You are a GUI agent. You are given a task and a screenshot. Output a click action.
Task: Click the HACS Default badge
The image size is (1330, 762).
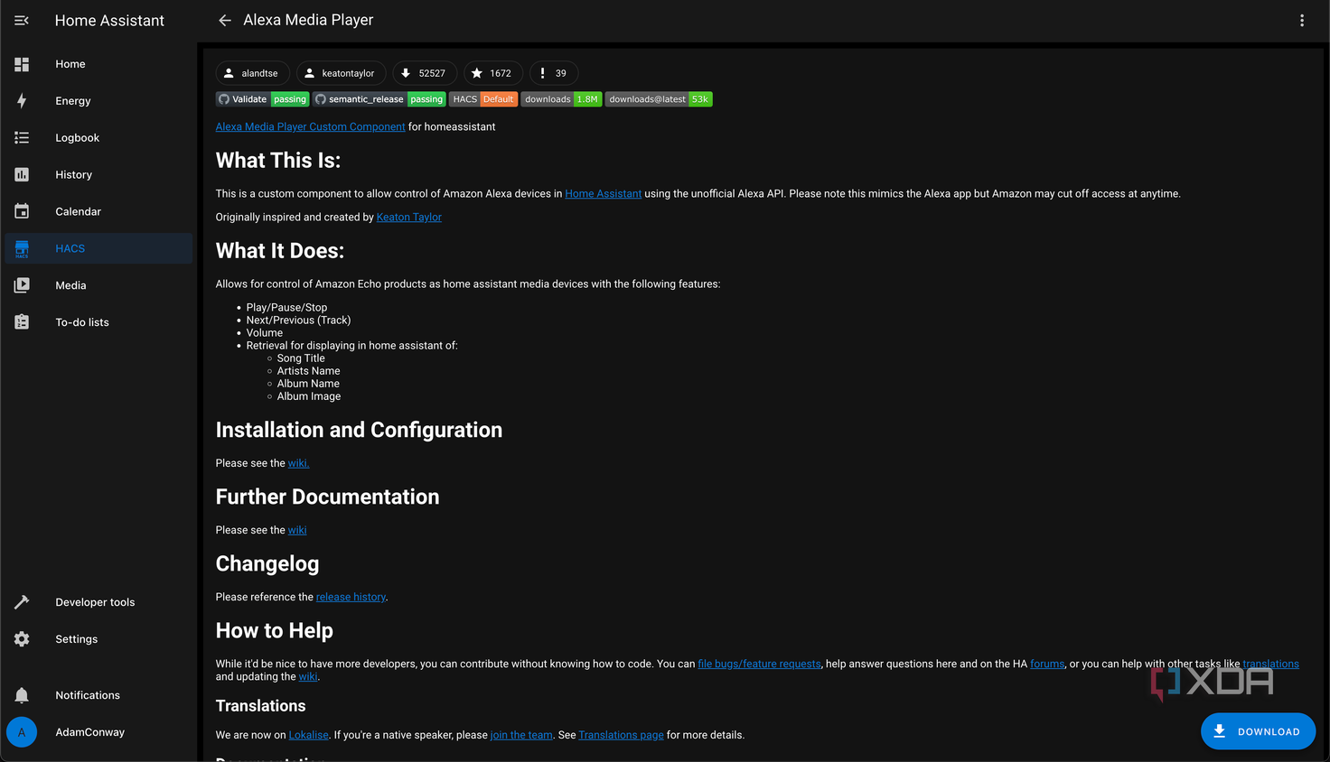[x=482, y=99]
